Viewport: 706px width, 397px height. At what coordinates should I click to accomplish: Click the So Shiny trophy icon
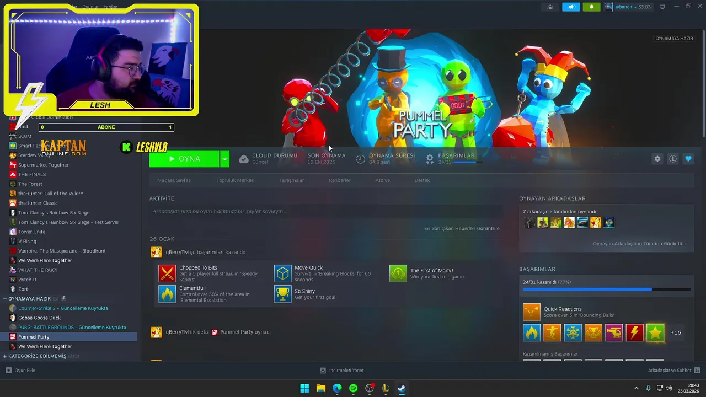pyautogui.click(x=283, y=294)
